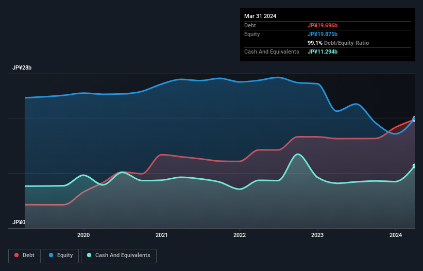Click the blue Equity legend dot

(x=50, y=255)
